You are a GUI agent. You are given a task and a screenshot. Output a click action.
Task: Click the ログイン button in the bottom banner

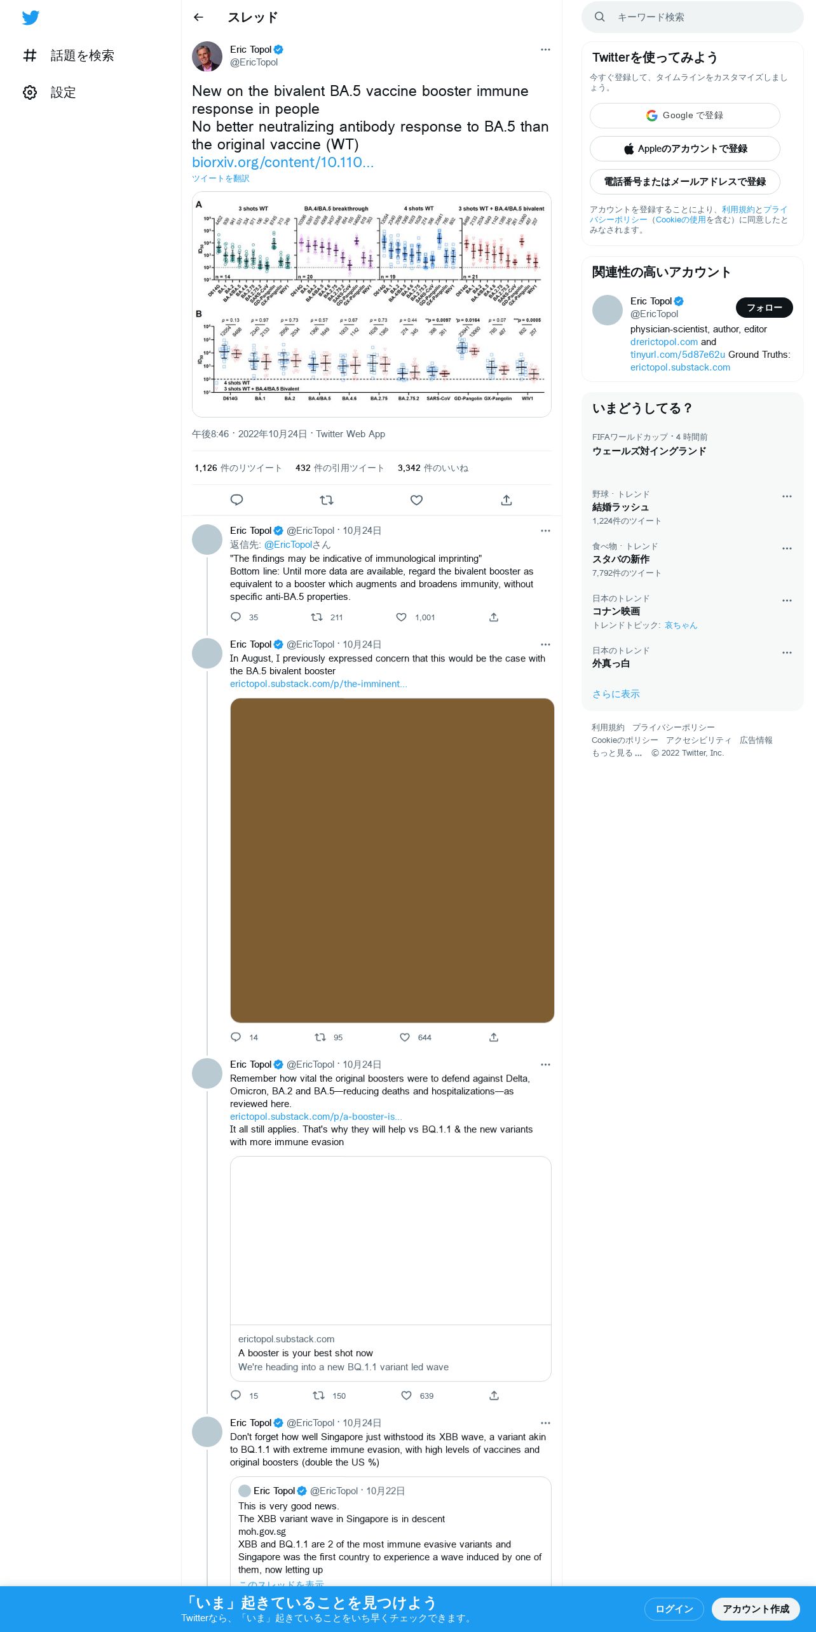[674, 1609]
